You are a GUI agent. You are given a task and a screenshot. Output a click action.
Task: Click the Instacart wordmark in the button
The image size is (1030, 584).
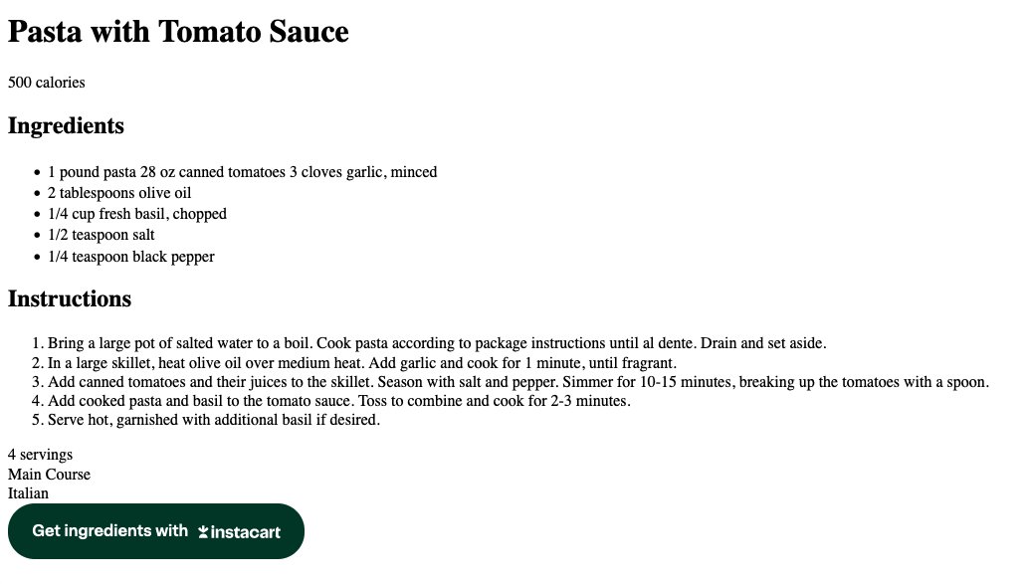coord(245,532)
